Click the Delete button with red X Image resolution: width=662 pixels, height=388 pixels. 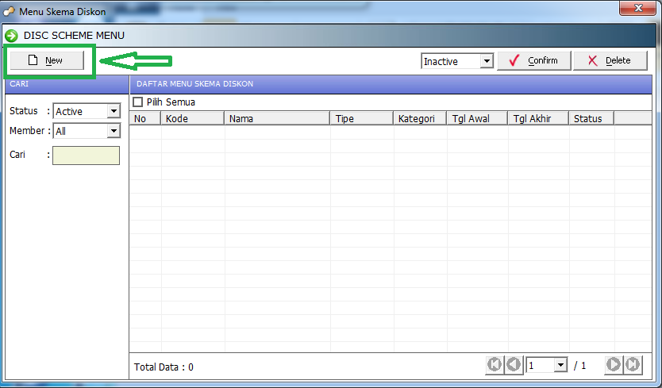610,61
